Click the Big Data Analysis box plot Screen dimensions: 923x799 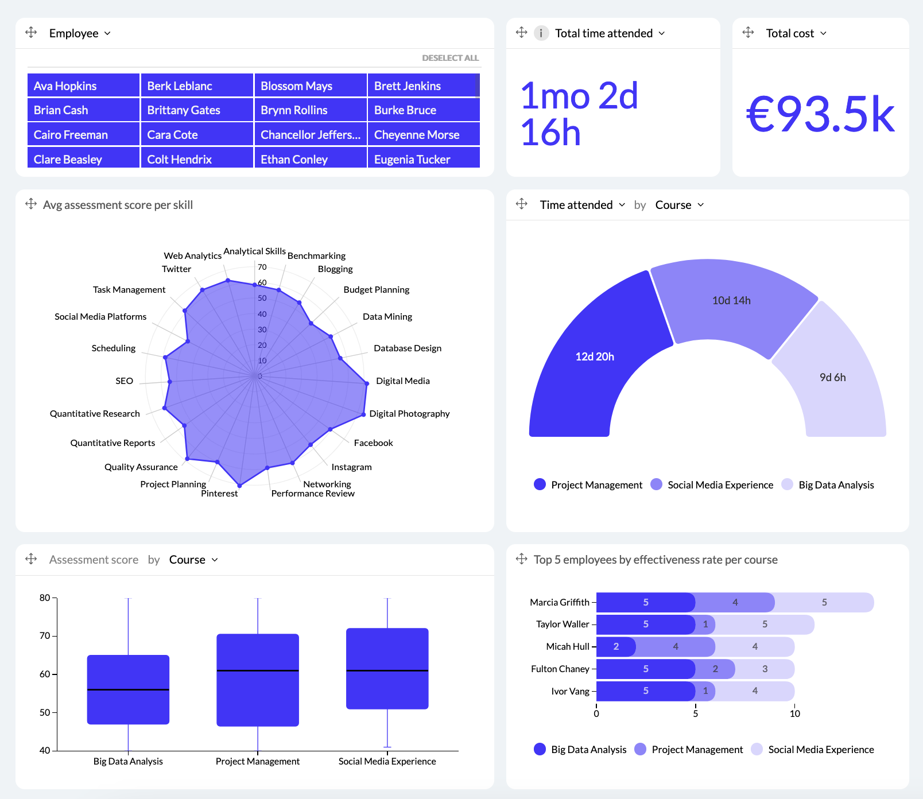(128, 689)
